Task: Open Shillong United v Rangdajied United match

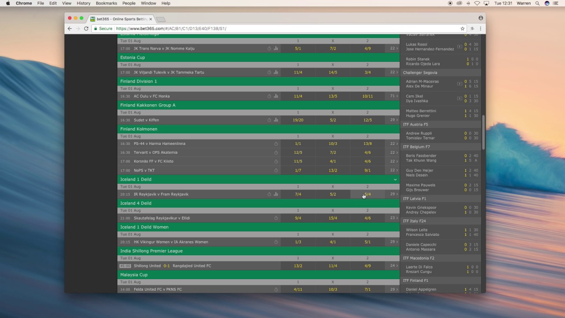Action: pyautogui.click(x=173, y=266)
